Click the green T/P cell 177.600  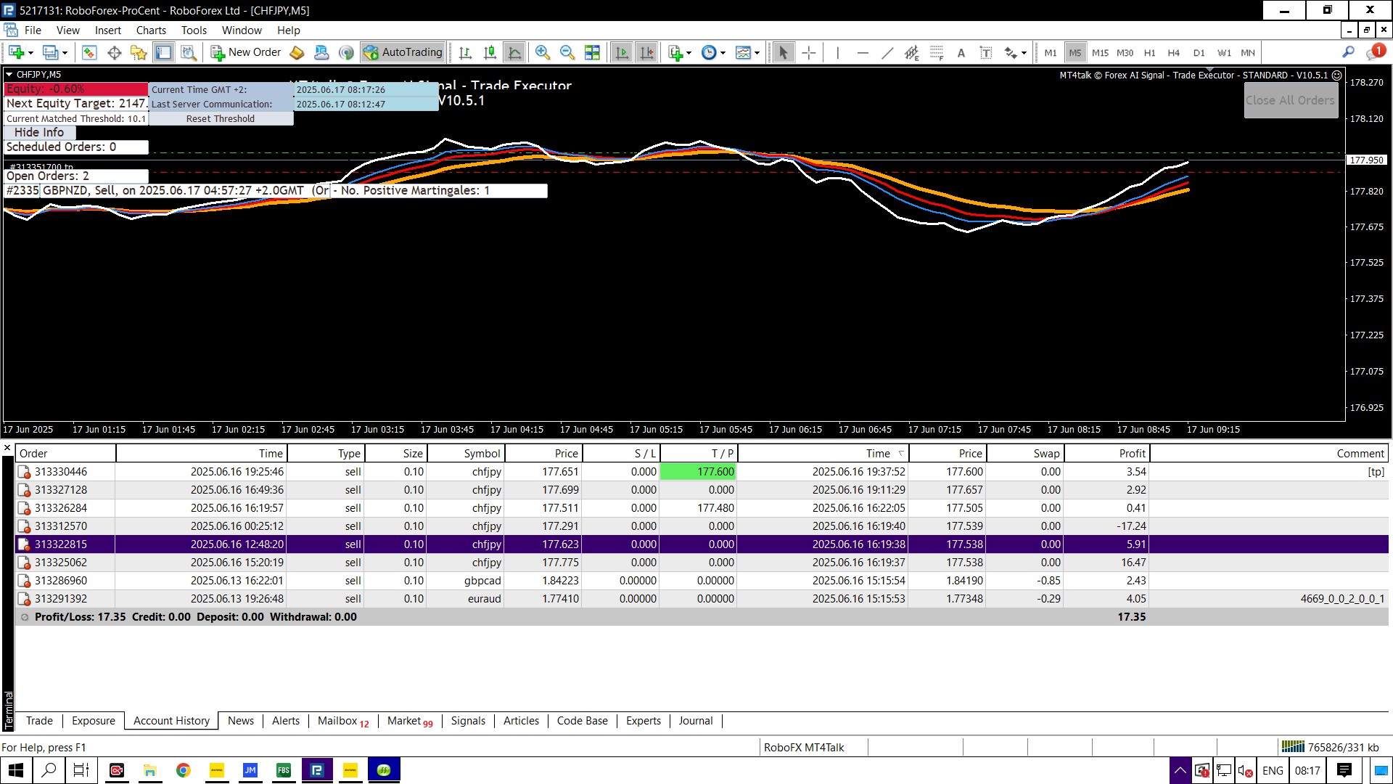(x=697, y=472)
